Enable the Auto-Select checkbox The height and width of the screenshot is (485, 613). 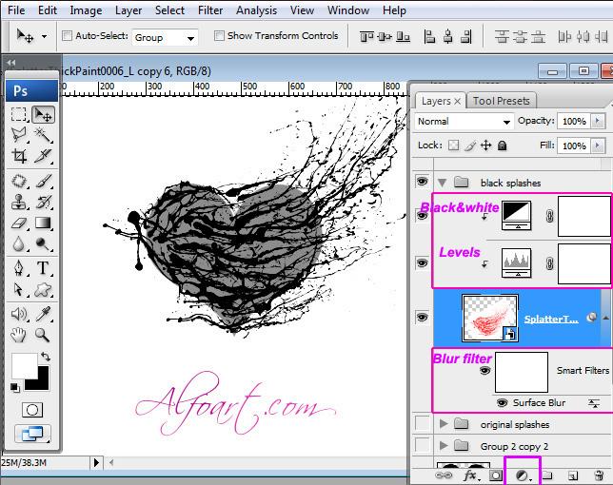tap(68, 36)
